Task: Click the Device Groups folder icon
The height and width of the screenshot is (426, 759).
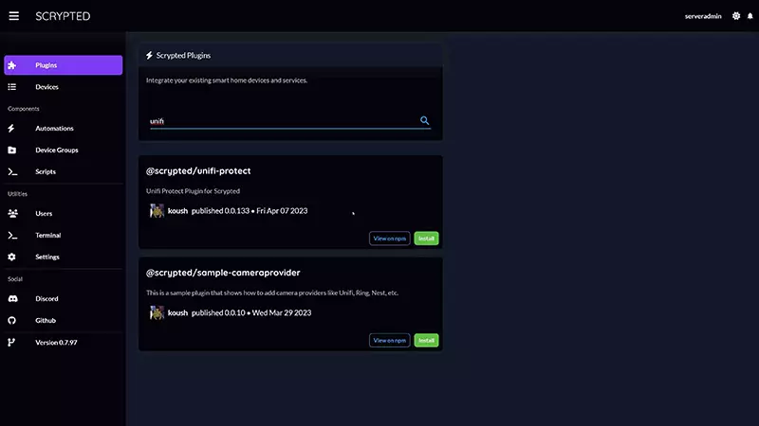Action: (12, 151)
